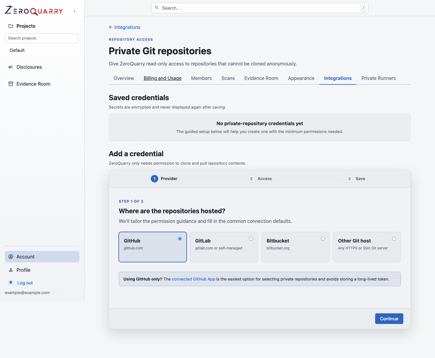This screenshot has height=358, width=435.
Task: Focus the Search projects field
Action: [42, 38]
